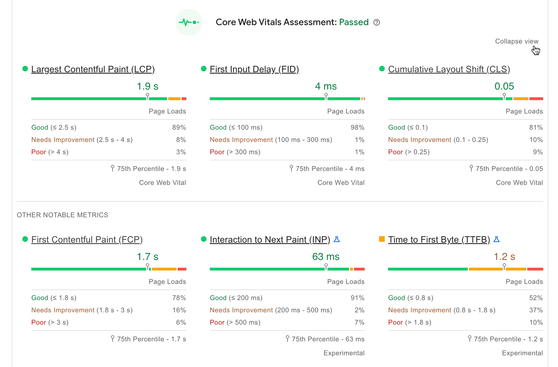Image resolution: width=558 pixels, height=367 pixels.
Task: Click the green status dot beside FCP
Action: [25, 239]
